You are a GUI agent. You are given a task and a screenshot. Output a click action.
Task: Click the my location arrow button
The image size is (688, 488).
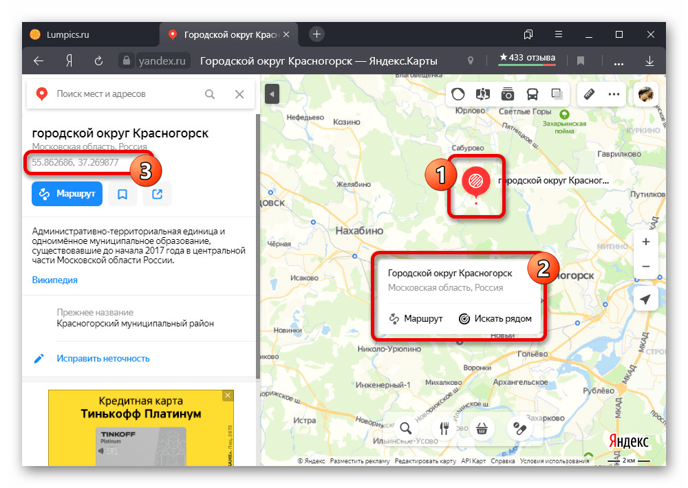[645, 299]
